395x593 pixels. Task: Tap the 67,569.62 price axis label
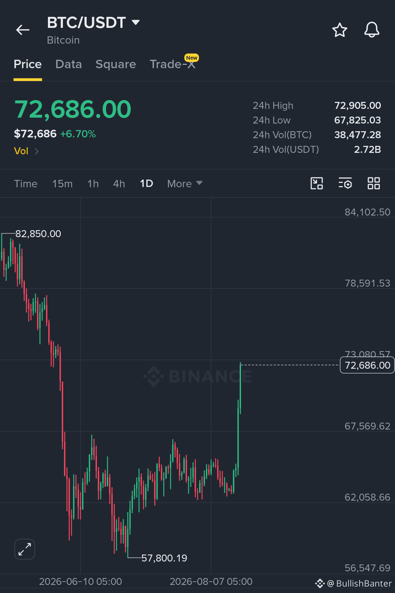point(368,426)
